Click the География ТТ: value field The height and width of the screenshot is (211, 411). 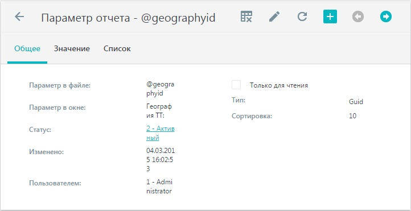159,111
